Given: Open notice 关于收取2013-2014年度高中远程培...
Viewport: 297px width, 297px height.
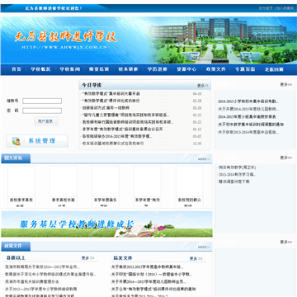Looking at the screenshot, I should [x=248, y=132].
